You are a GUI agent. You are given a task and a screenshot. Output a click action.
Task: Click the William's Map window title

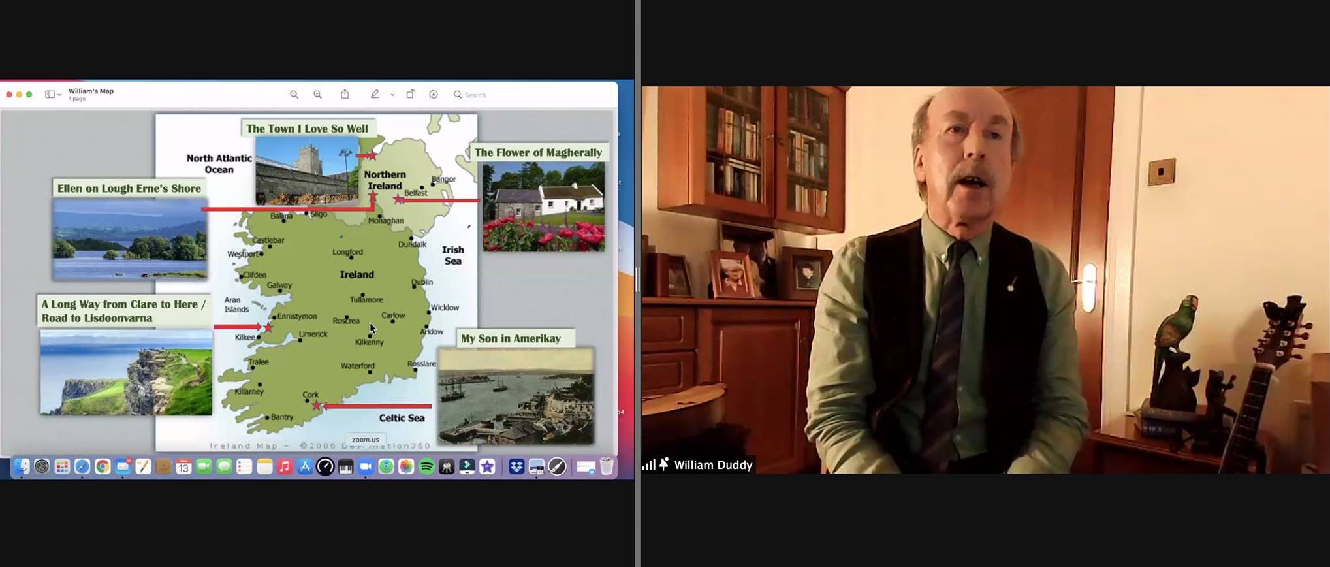[91, 91]
